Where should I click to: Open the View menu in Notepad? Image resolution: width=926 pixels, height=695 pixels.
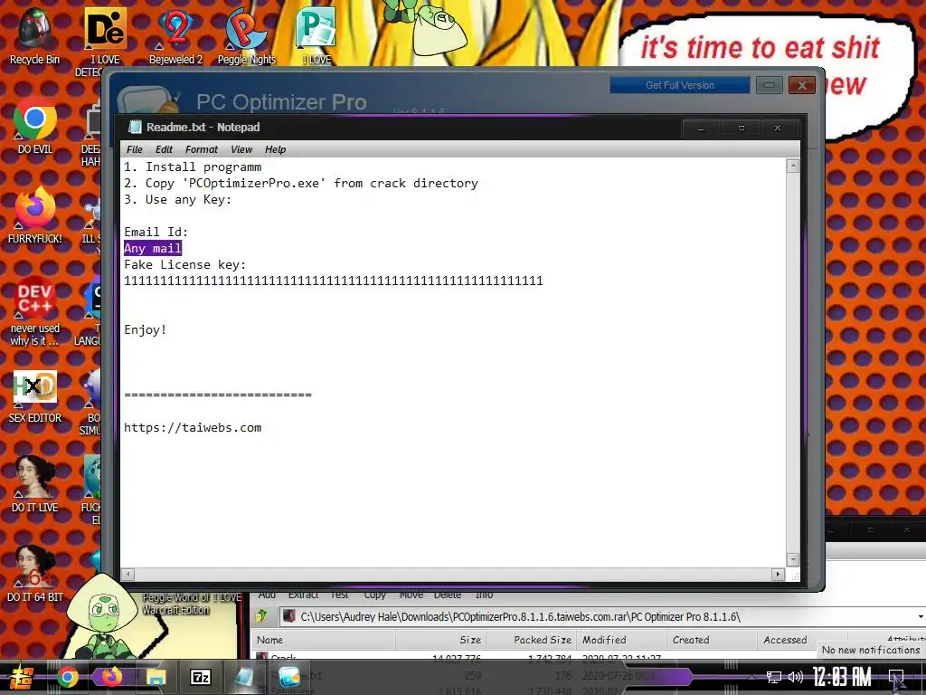241,149
